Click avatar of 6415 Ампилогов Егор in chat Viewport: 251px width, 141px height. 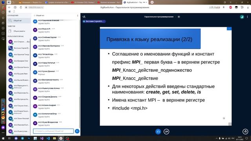tap(35, 115)
